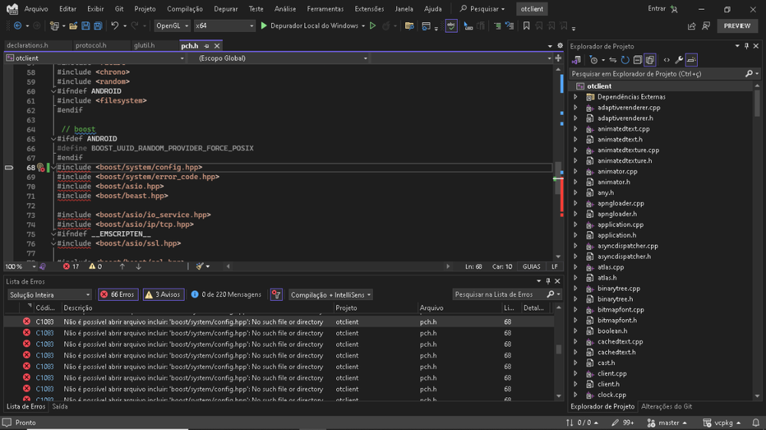Click the View Code icon in project explorer
Image resolution: width=766 pixels, height=430 pixels.
coord(666,60)
